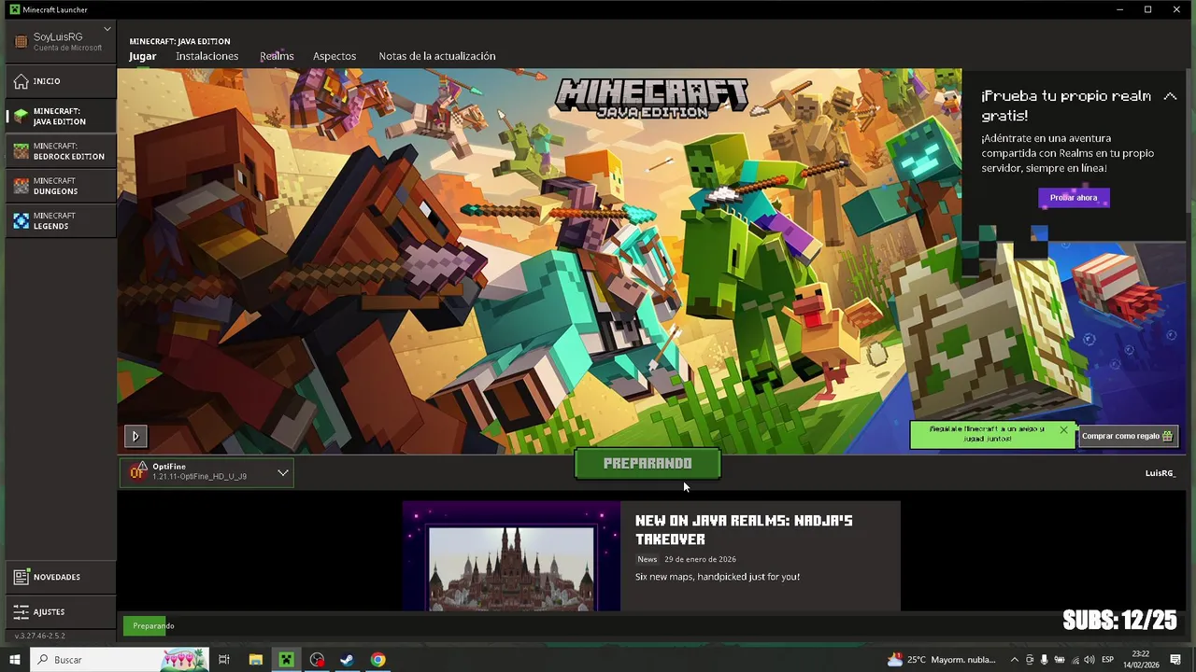Play the banner trailer video
This screenshot has width=1196, height=672.
(x=135, y=436)
